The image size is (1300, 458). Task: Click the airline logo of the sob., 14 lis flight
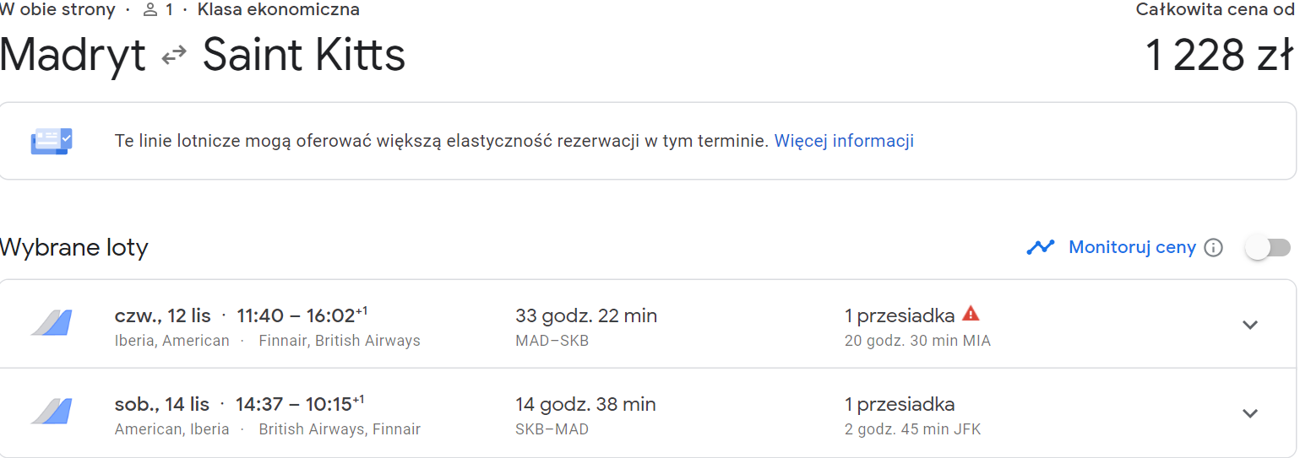pos(52,412)
